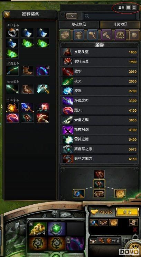The width and height of the screenshot is (141, 257).
Task: Select 疯狂面具 in the item list
Action: pos(99,62)
